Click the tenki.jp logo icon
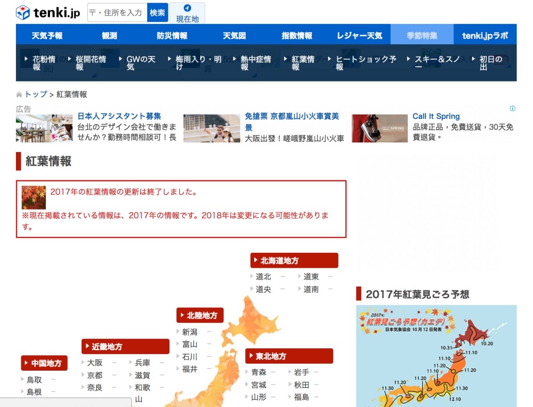Image resolution: width=533 pixels, height=407 pixels. pyautogui.click(x=23, y=13)
